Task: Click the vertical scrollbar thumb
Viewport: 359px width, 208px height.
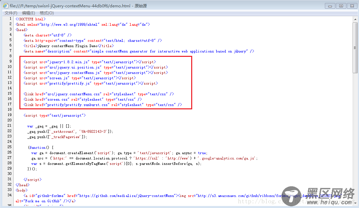Action: point(355,48)
